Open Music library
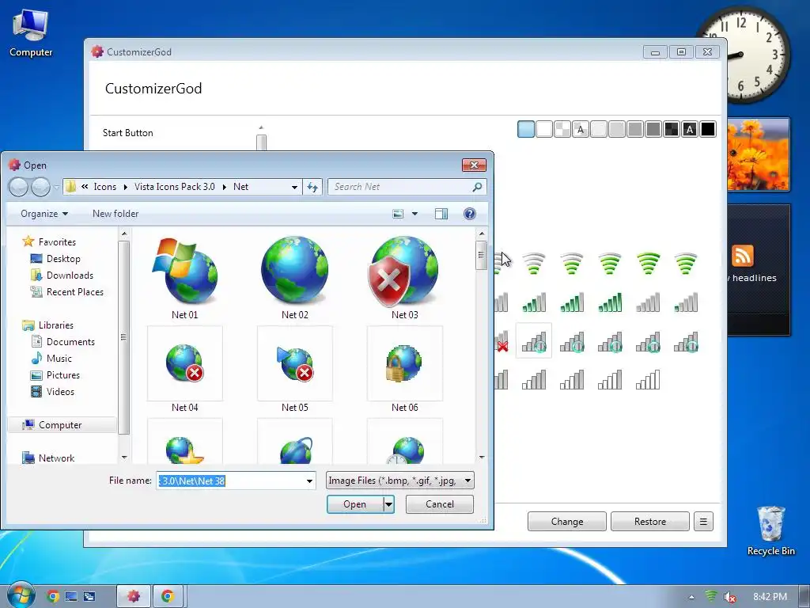 (x=51, y=359)
